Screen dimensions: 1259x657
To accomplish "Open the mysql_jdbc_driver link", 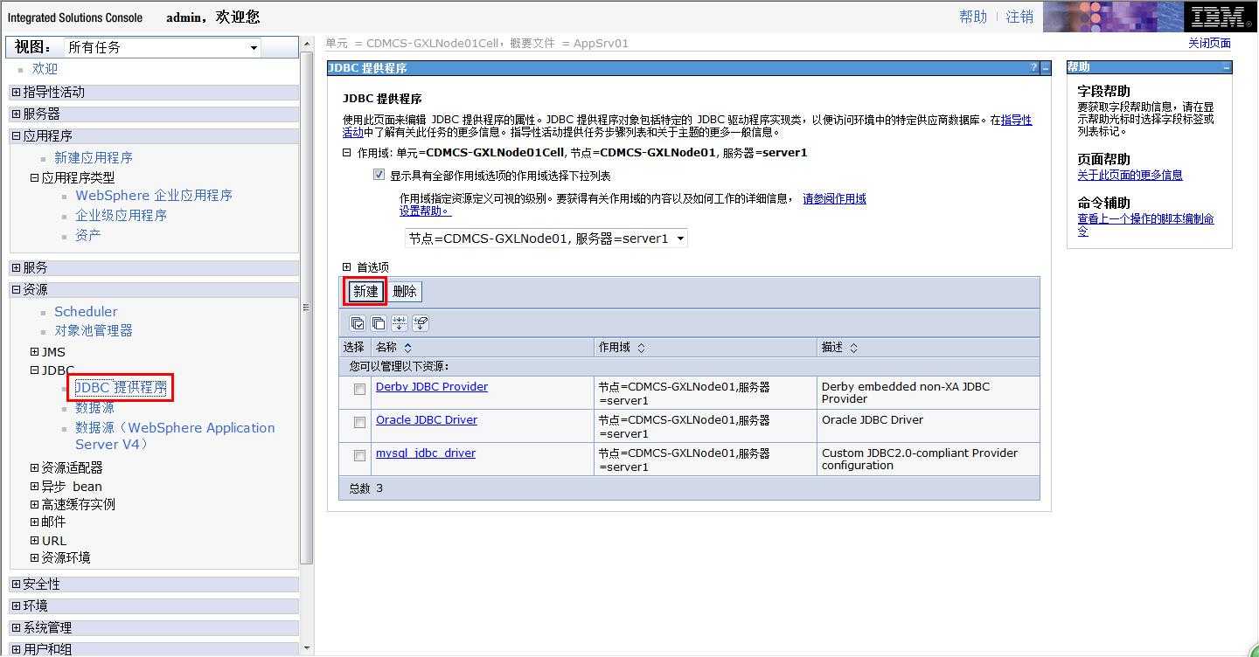I will point(426,453).
